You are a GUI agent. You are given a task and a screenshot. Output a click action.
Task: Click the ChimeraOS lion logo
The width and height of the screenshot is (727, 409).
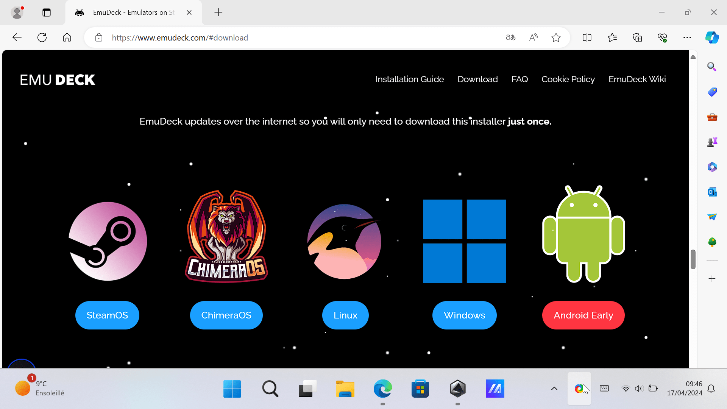(x=226, y=236)
